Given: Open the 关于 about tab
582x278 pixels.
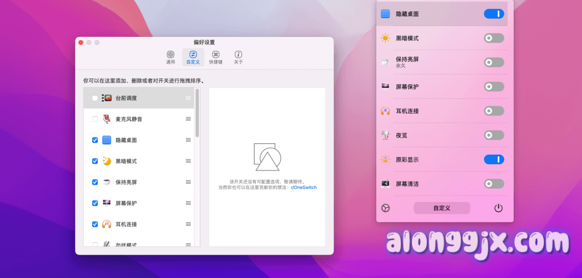Looking at the screenshot, I should coord(238,57).
